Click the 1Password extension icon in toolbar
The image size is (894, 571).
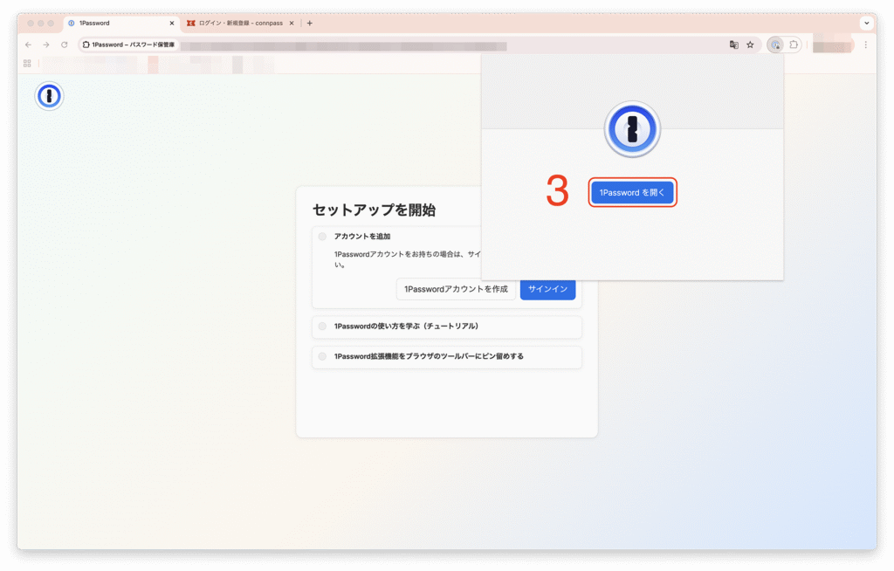775,45
